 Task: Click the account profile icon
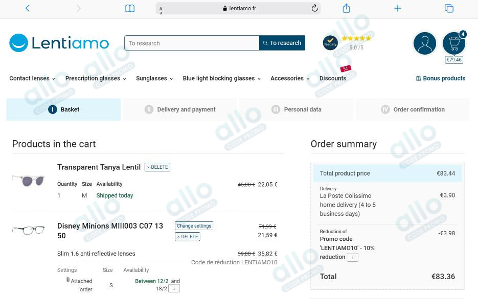[x=424, y=43]
